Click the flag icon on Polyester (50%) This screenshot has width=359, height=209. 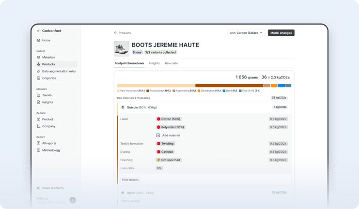[158, 127]
